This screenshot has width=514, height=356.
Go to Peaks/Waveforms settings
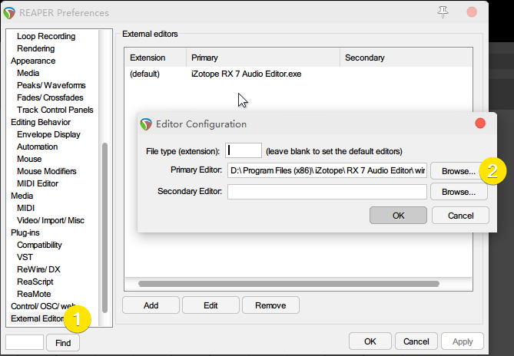(x=51, y=85)
